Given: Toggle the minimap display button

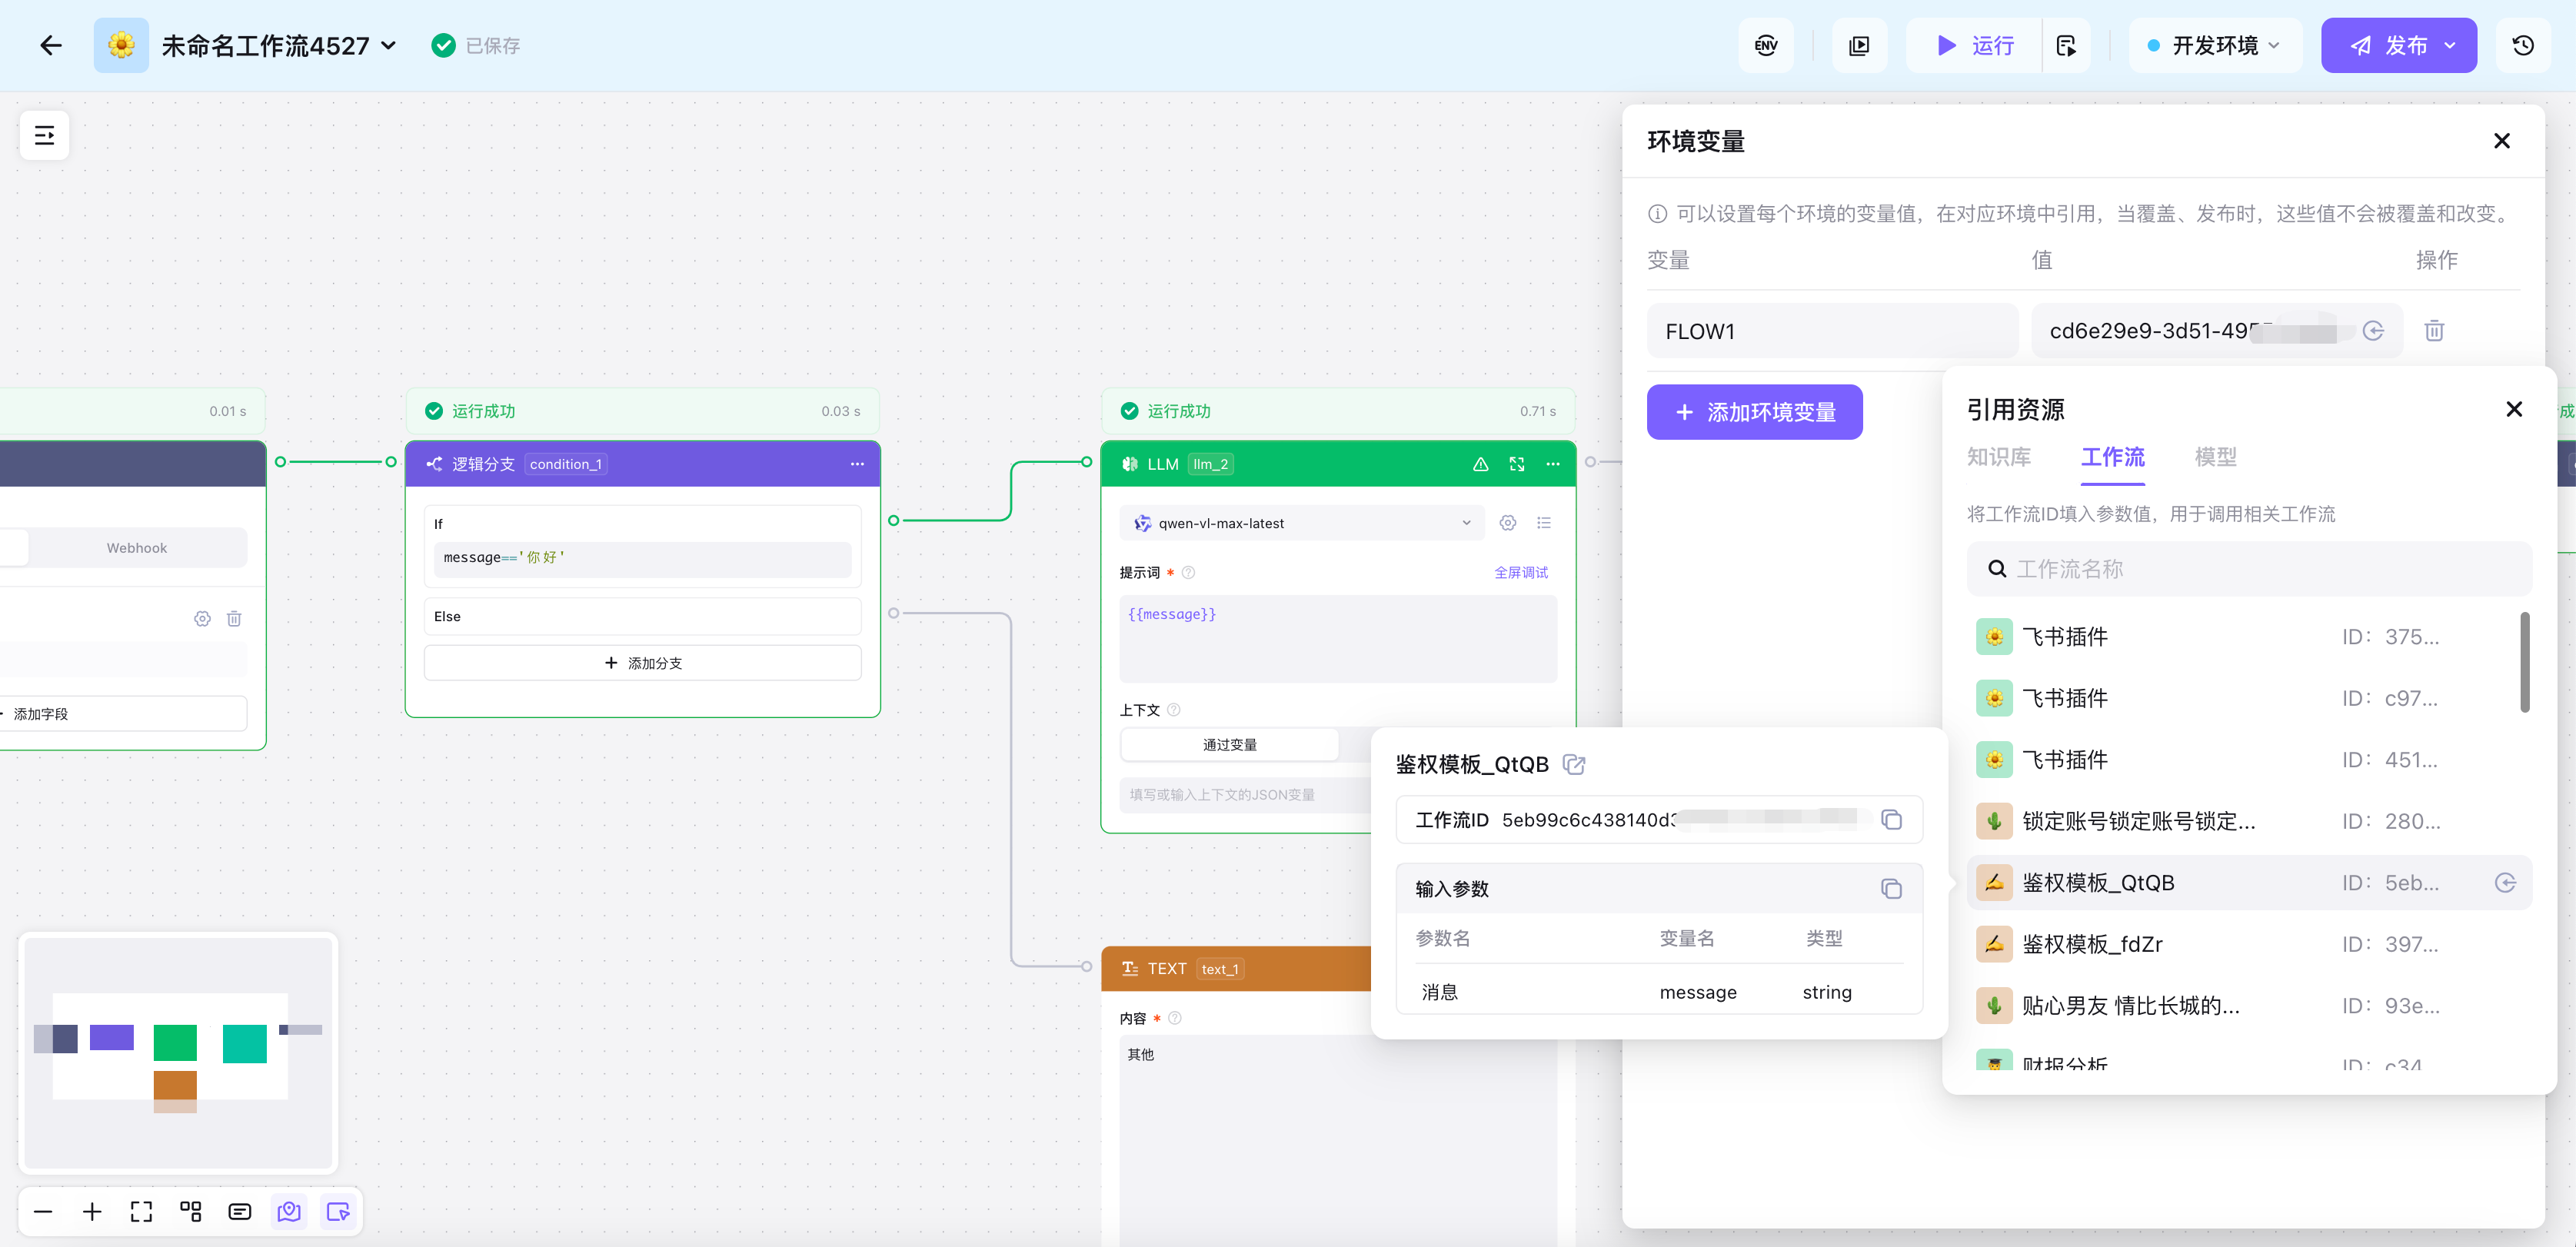Looking at the screenshot, I should (x=289, y=1212).
